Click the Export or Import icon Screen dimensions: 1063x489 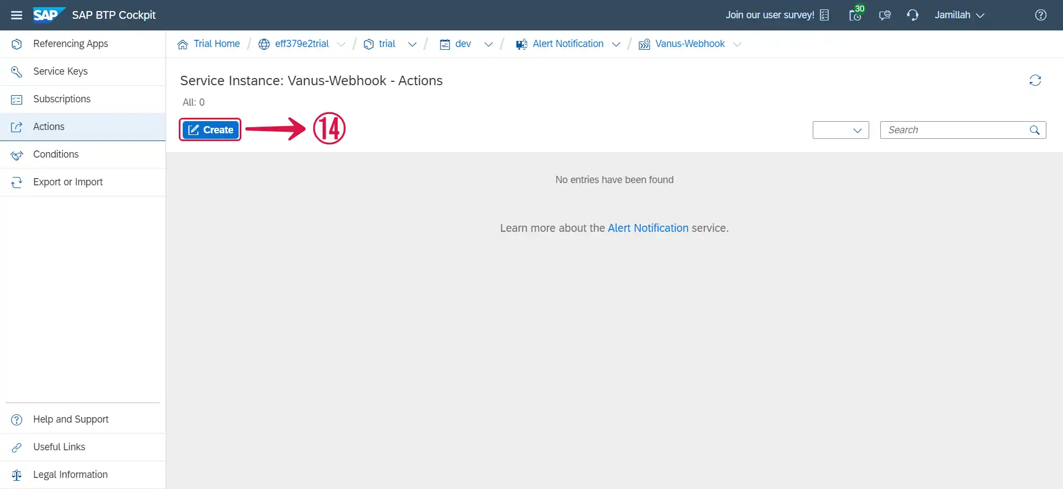[x=17, y=182]
